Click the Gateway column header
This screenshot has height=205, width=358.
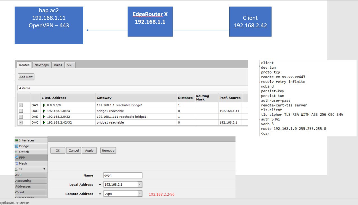(x=136, y=98)
